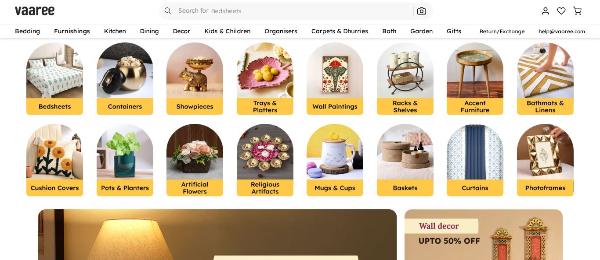Open the Bedding menu
This screenshot has height=260, width=600.
[x=27, y=31]
